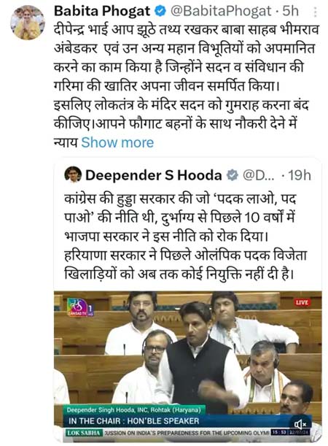Image resolution: width=328 pixels, height=446 pixels.
Task: Open Deepender S Hooda display name
Action: coord(154,175)
